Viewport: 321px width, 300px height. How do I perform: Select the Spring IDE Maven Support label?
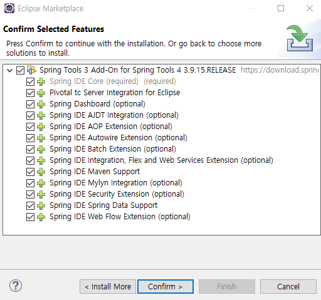pos(95,172)
